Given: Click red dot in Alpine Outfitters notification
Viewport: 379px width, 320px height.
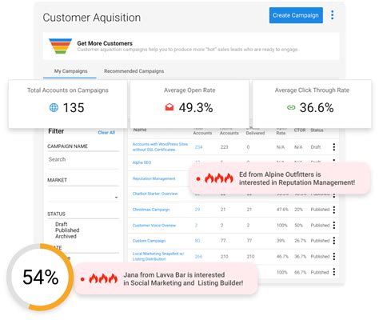Looking at the screenshot, I should [198, 179].
